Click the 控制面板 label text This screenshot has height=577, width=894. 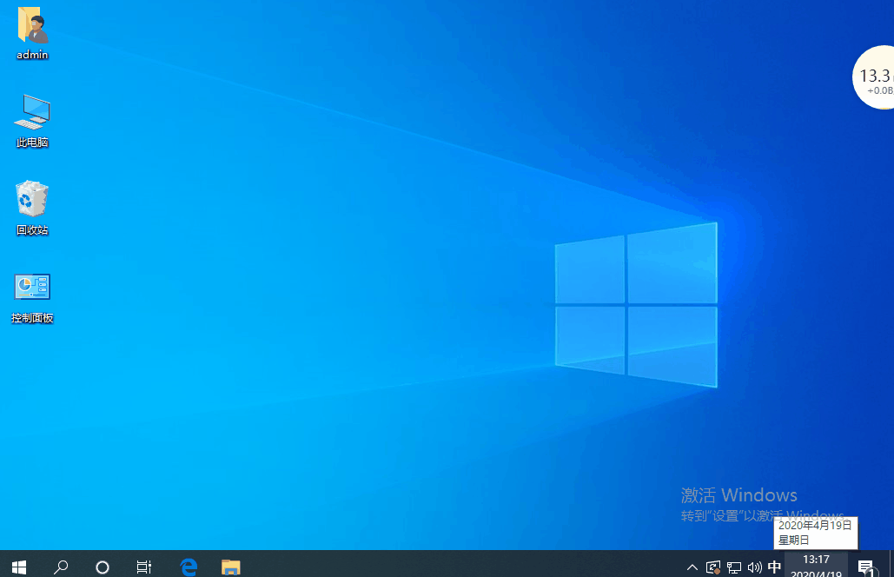32,318
